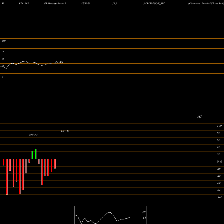This screenshot has width=224, height=224.
Task: Click the tallest green MR bar
Action: (36, 154)
